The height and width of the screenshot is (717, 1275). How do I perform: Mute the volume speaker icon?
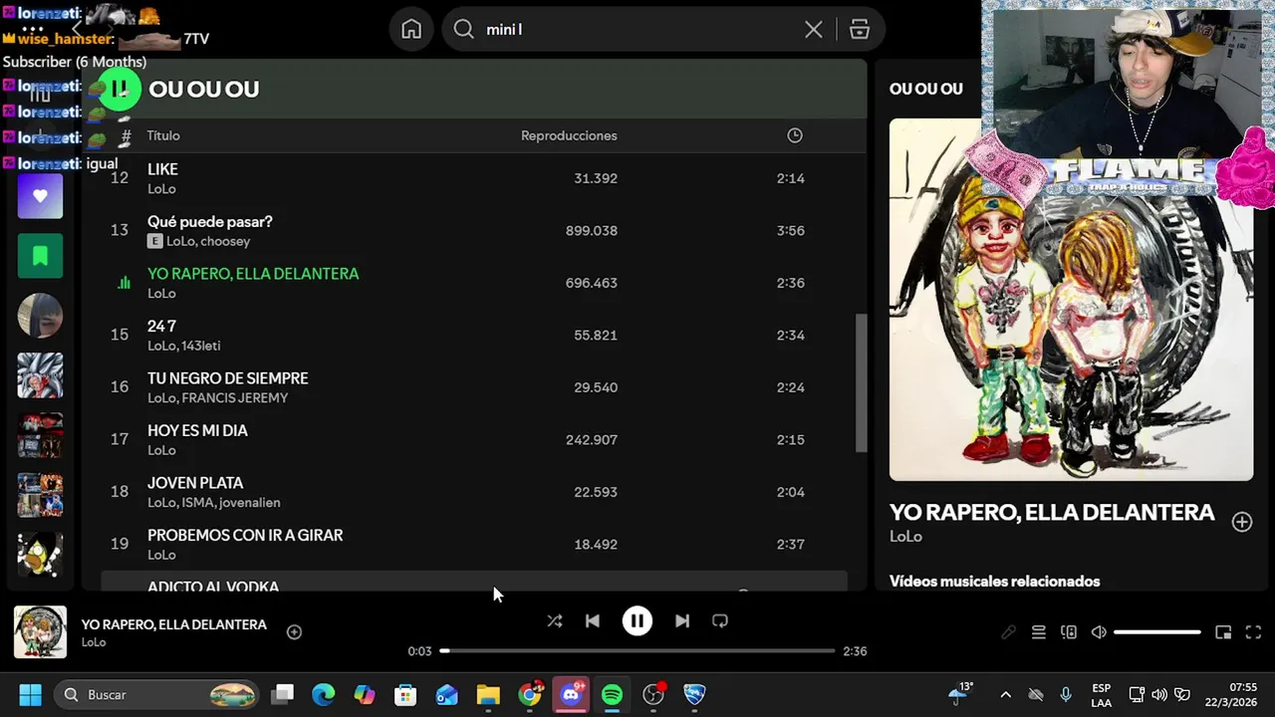coord(1099,632)
